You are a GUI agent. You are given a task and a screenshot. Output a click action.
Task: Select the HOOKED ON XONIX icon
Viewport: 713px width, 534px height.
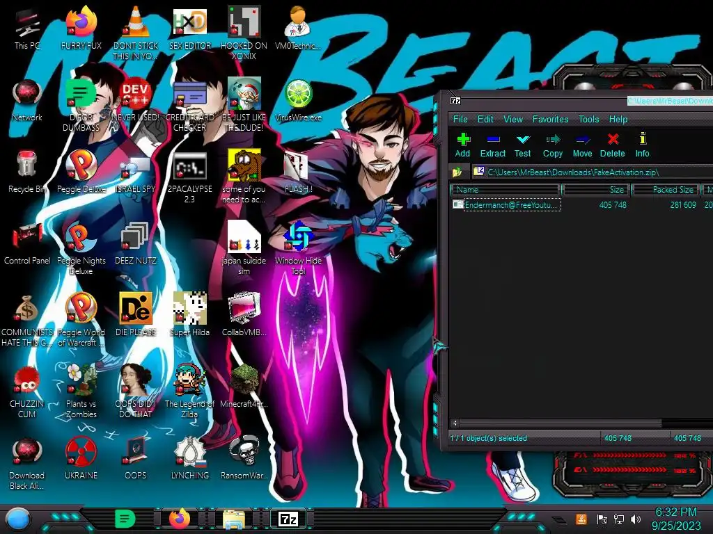[244, 33]
